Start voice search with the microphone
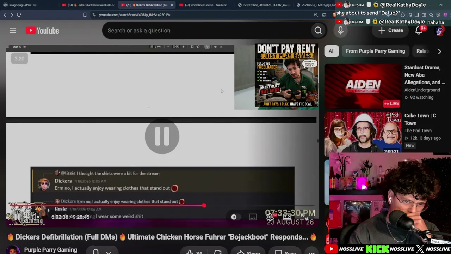Image resolution: width=451 pixels, height=254 pixels. pos(340,31)
